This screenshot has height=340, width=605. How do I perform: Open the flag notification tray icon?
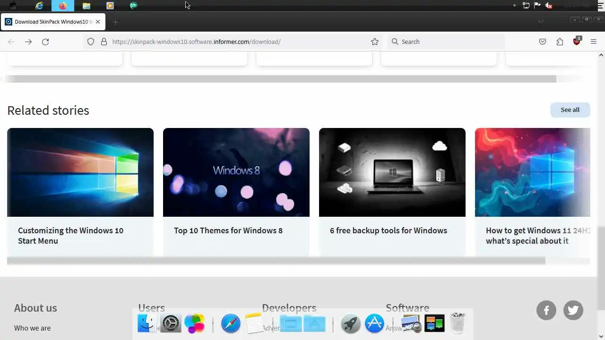click(537, 5)
